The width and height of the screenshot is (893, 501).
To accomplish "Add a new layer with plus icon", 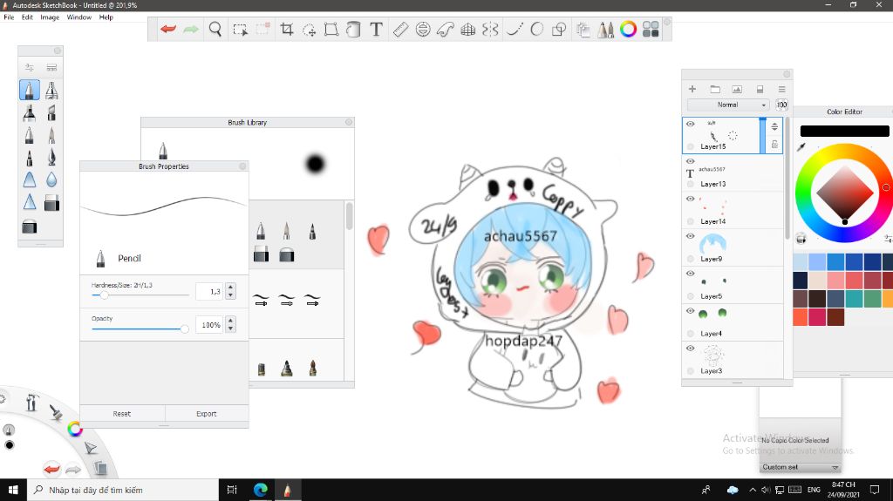I will (x=692, y=89).
